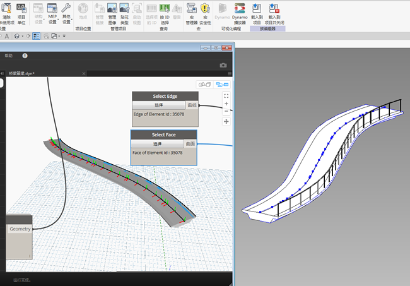Take a workspace snapshot with camera icon

223,65
